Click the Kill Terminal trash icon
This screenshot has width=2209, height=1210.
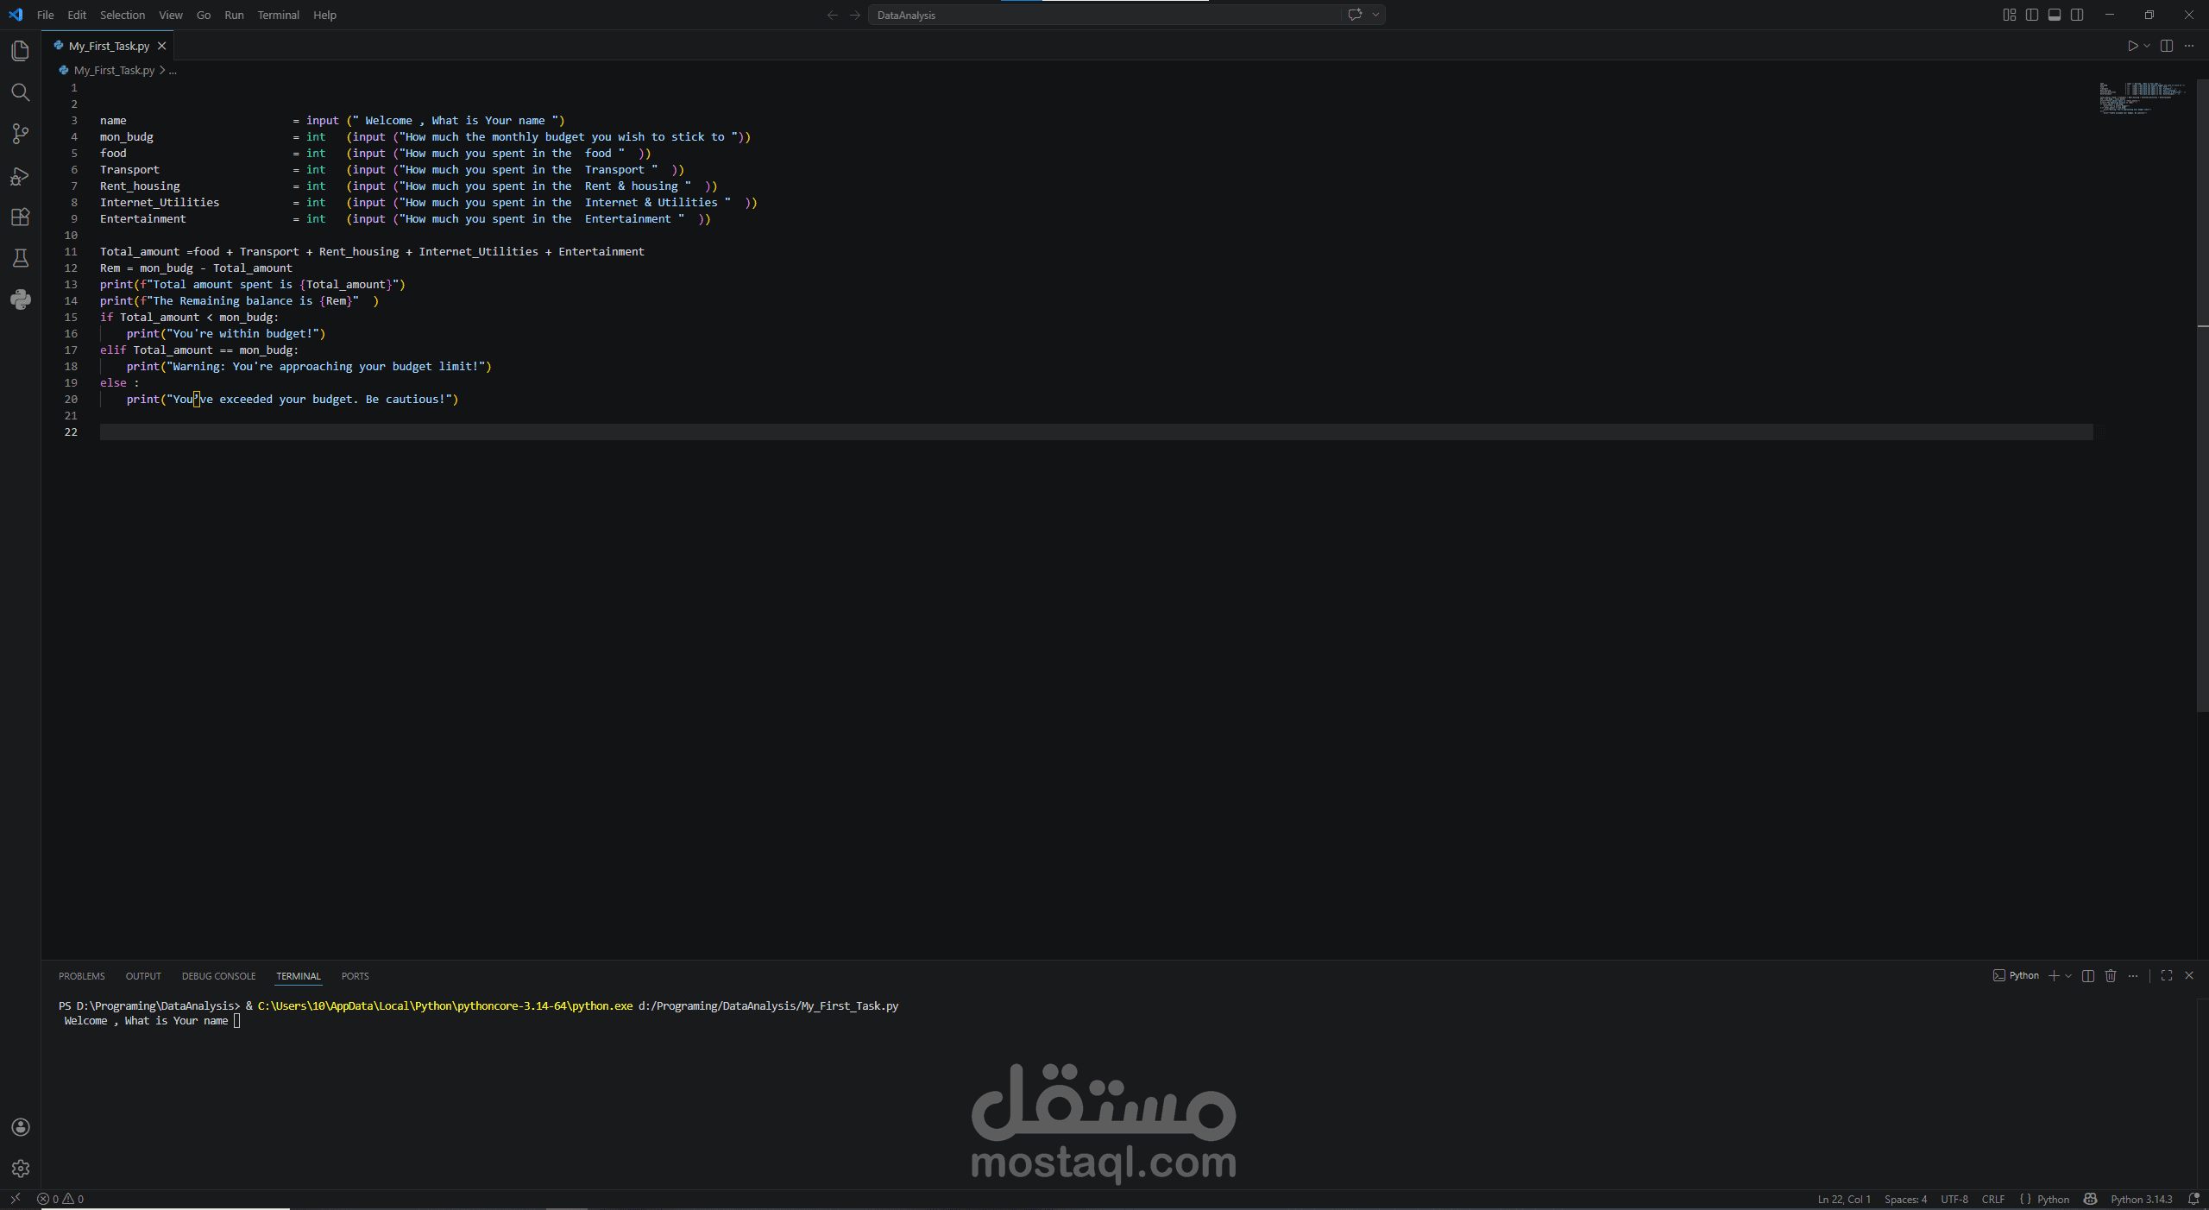pyautogui.click(x=2111, y=976)
